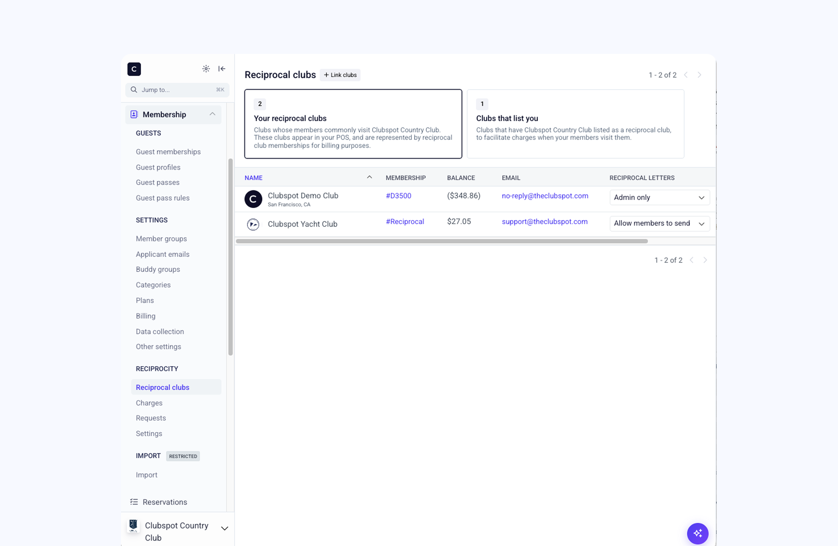Click the horizontal table scrollbar

[442, 241]
